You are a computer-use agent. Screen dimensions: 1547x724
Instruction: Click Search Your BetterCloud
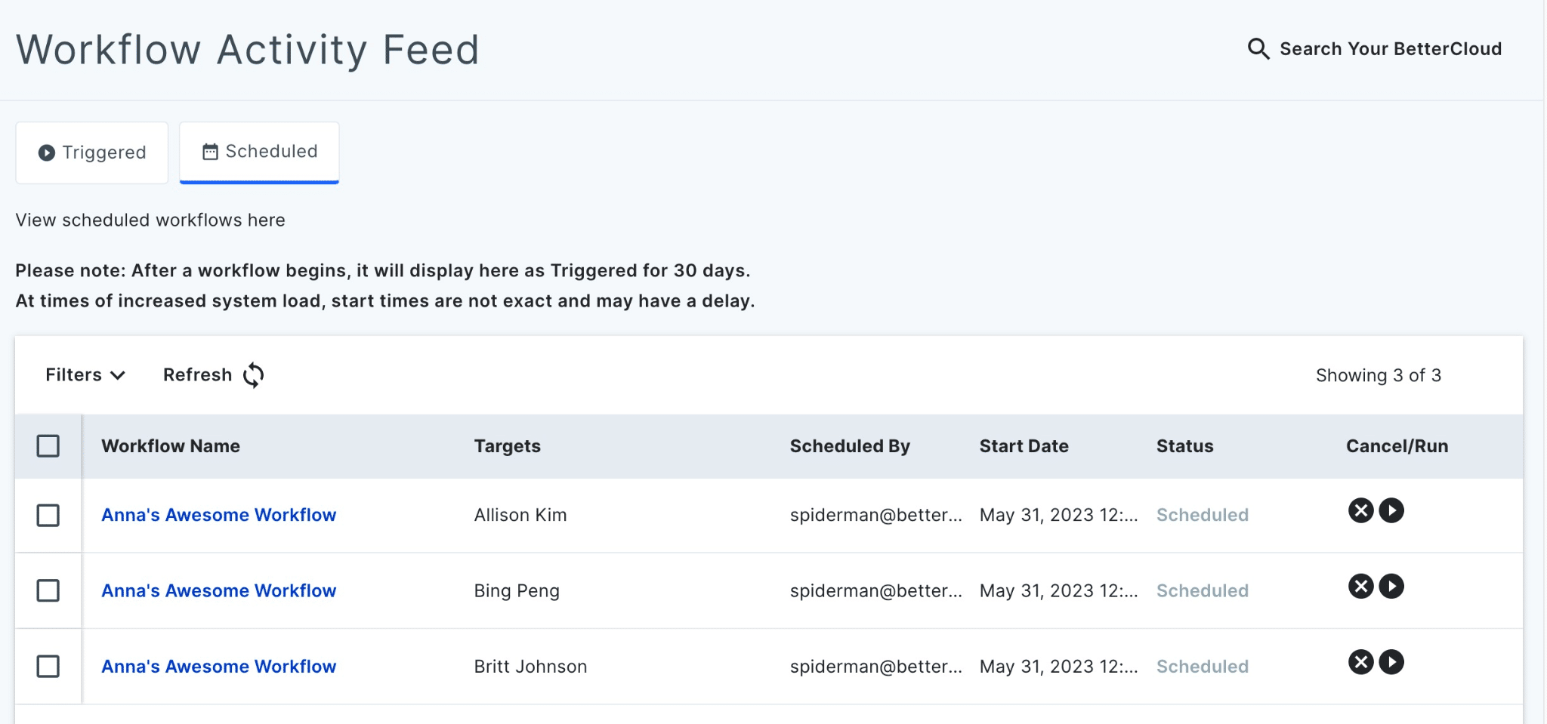point(1390,48)
